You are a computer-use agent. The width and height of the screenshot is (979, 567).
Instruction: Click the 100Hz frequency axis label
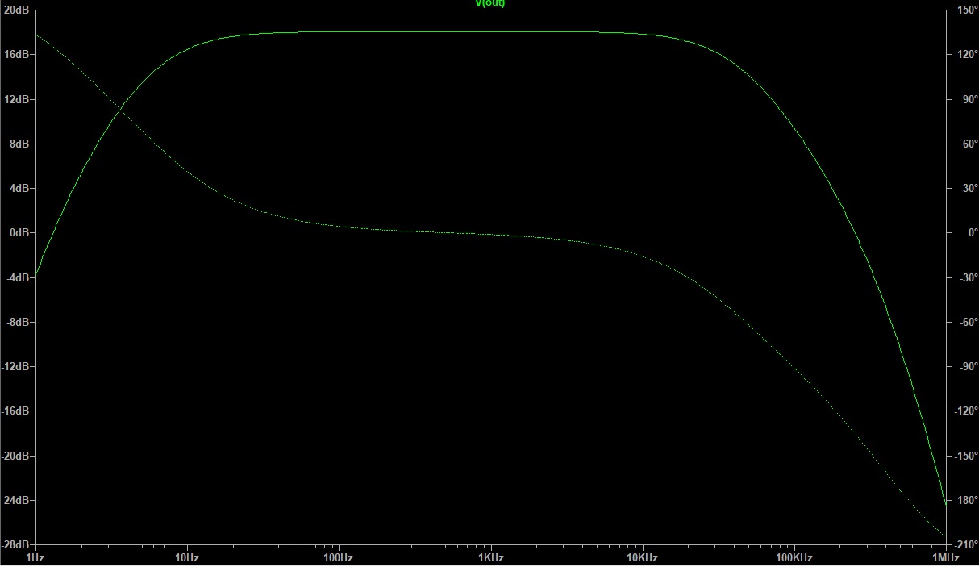coord(339,557)
